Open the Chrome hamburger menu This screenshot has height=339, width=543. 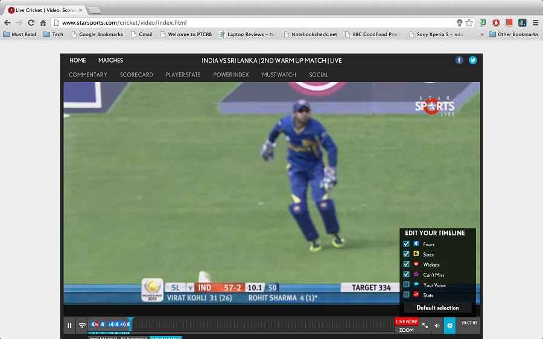(535, 23)
